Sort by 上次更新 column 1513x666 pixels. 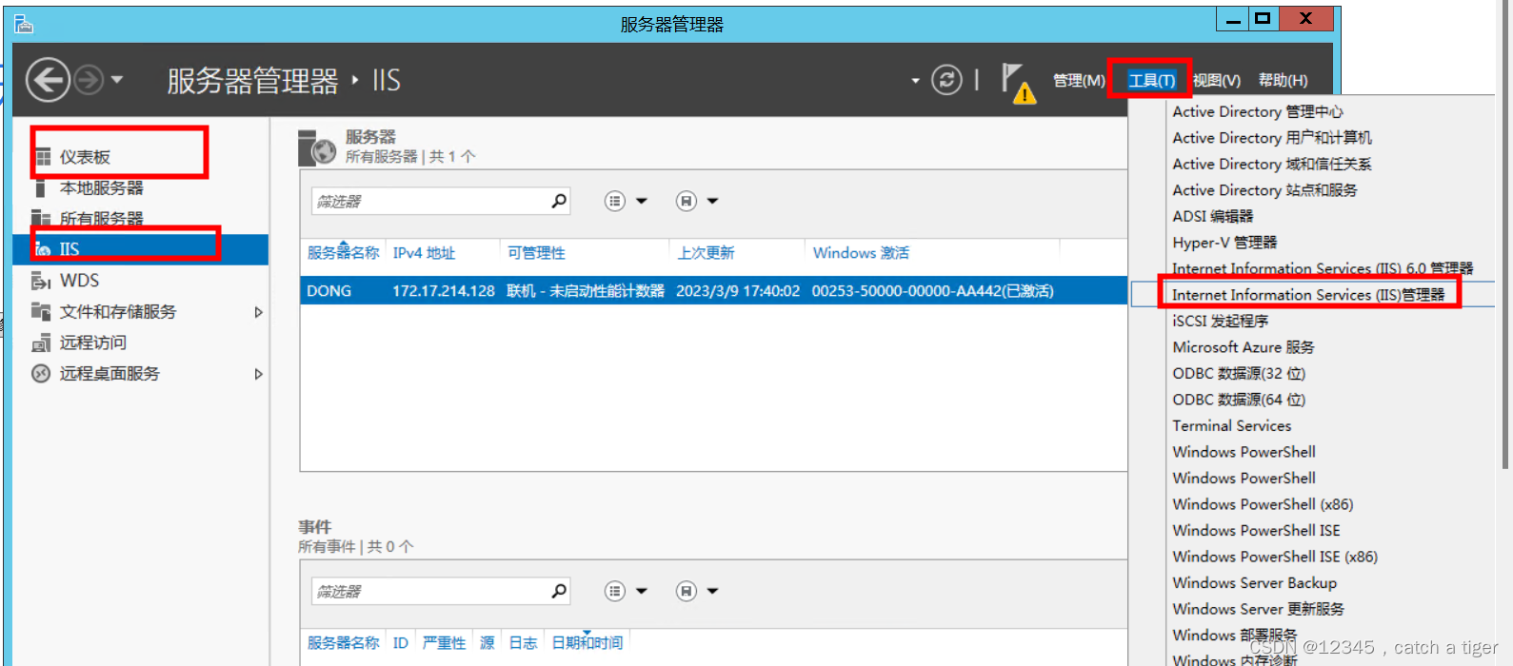click(706, 253)
